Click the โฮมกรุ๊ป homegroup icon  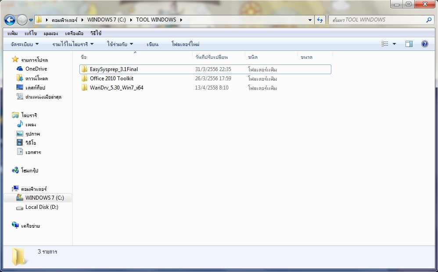tap(15, 170)
